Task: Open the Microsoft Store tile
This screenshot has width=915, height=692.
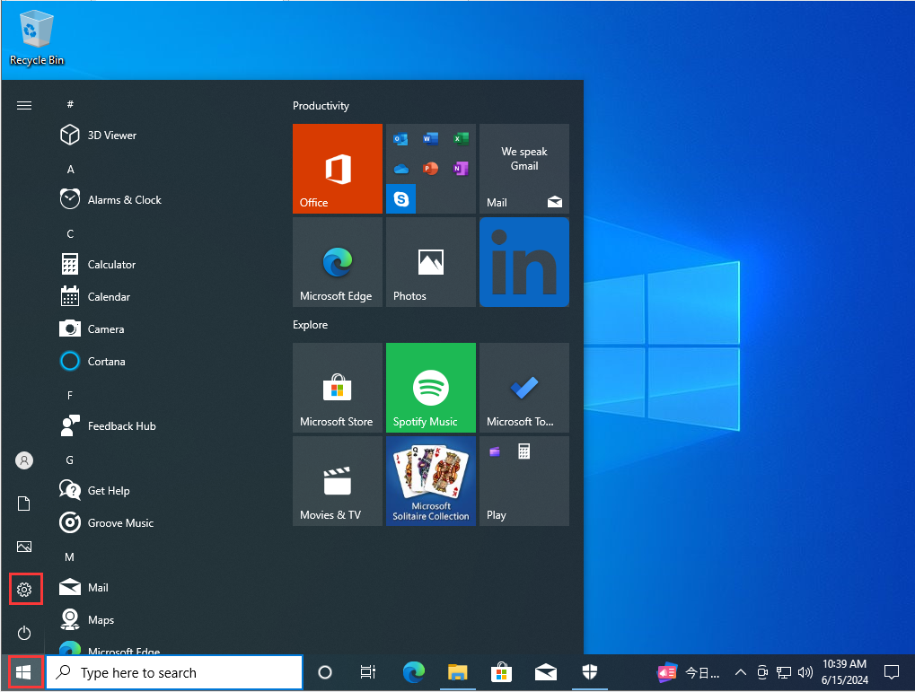Action: 338,388
